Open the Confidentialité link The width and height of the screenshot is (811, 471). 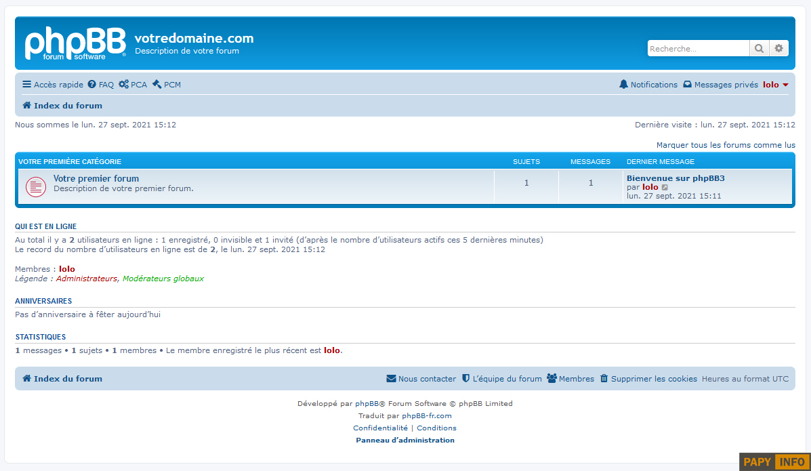380,428
